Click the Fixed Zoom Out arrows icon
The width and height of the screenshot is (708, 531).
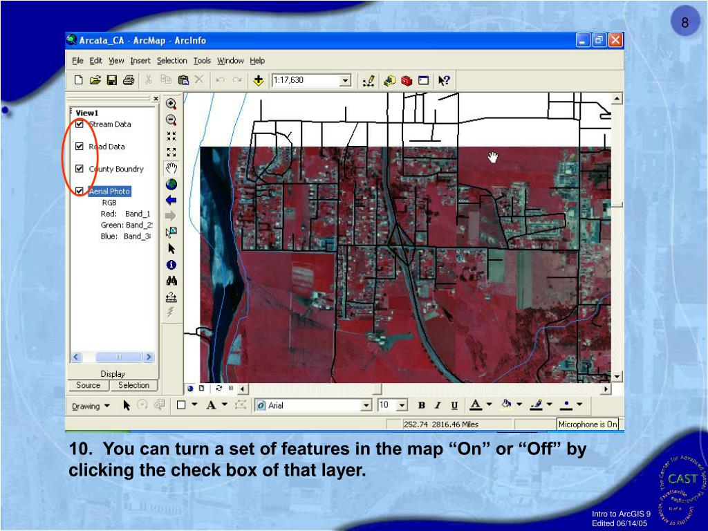coord(171,152)
